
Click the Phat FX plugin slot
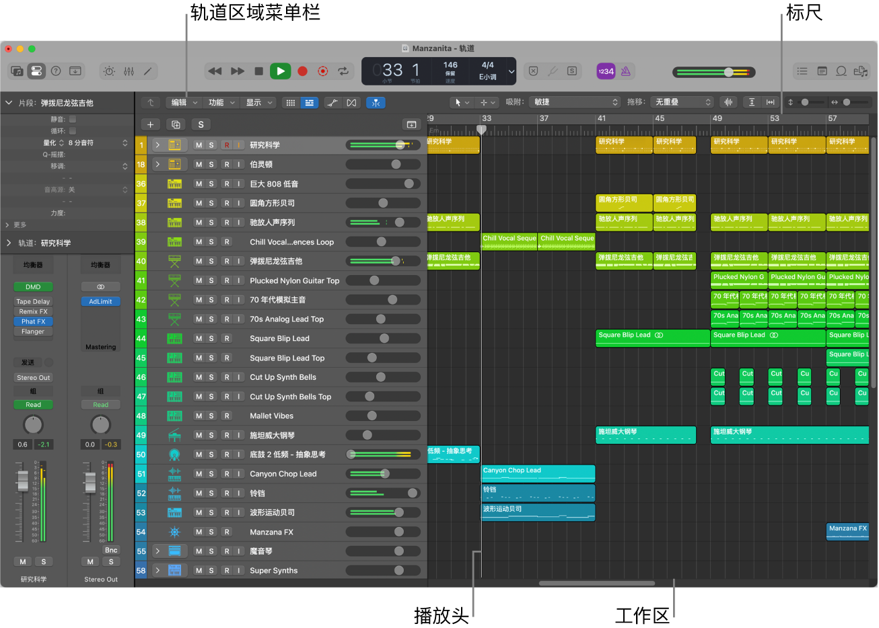coord(33,322)
